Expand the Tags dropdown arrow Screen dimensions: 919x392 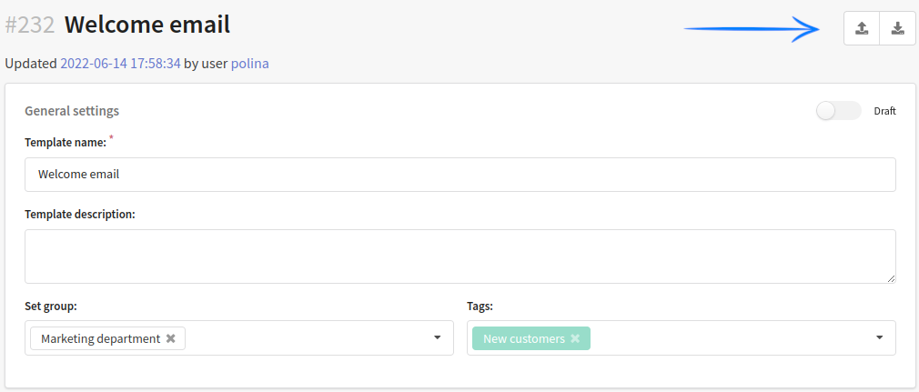coord(879,337)
